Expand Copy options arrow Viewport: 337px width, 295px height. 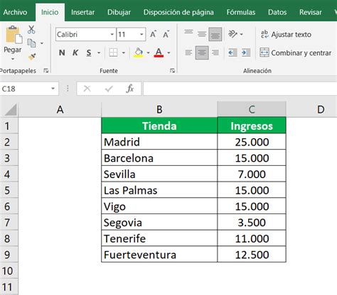[42, 43]
